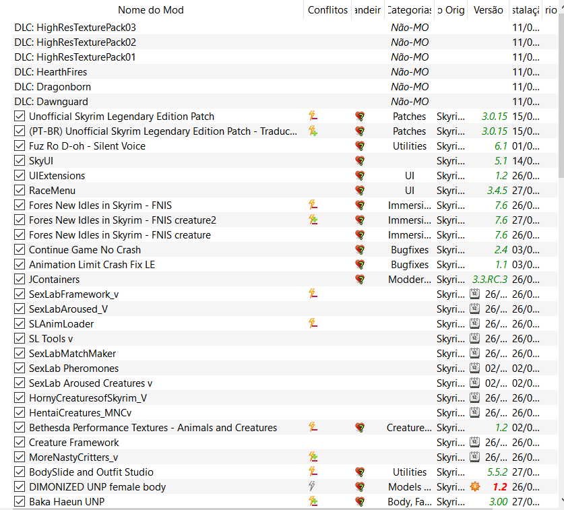Click conflict icon for Unofficial Skyrim Legendary Edition Patch
The height and width of the screenshot is (510, 564).
[x=313, y=116]
